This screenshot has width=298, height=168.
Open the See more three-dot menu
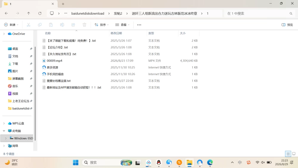click(x=139, y=25)
